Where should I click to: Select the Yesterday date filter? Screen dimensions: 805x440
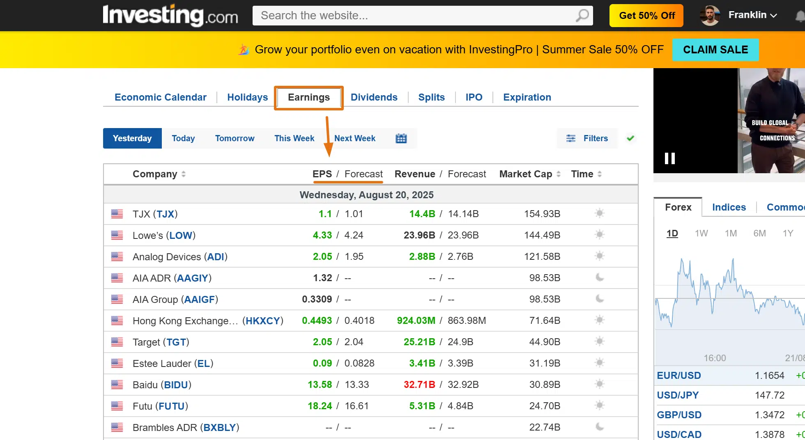click(x=132, y=138)
